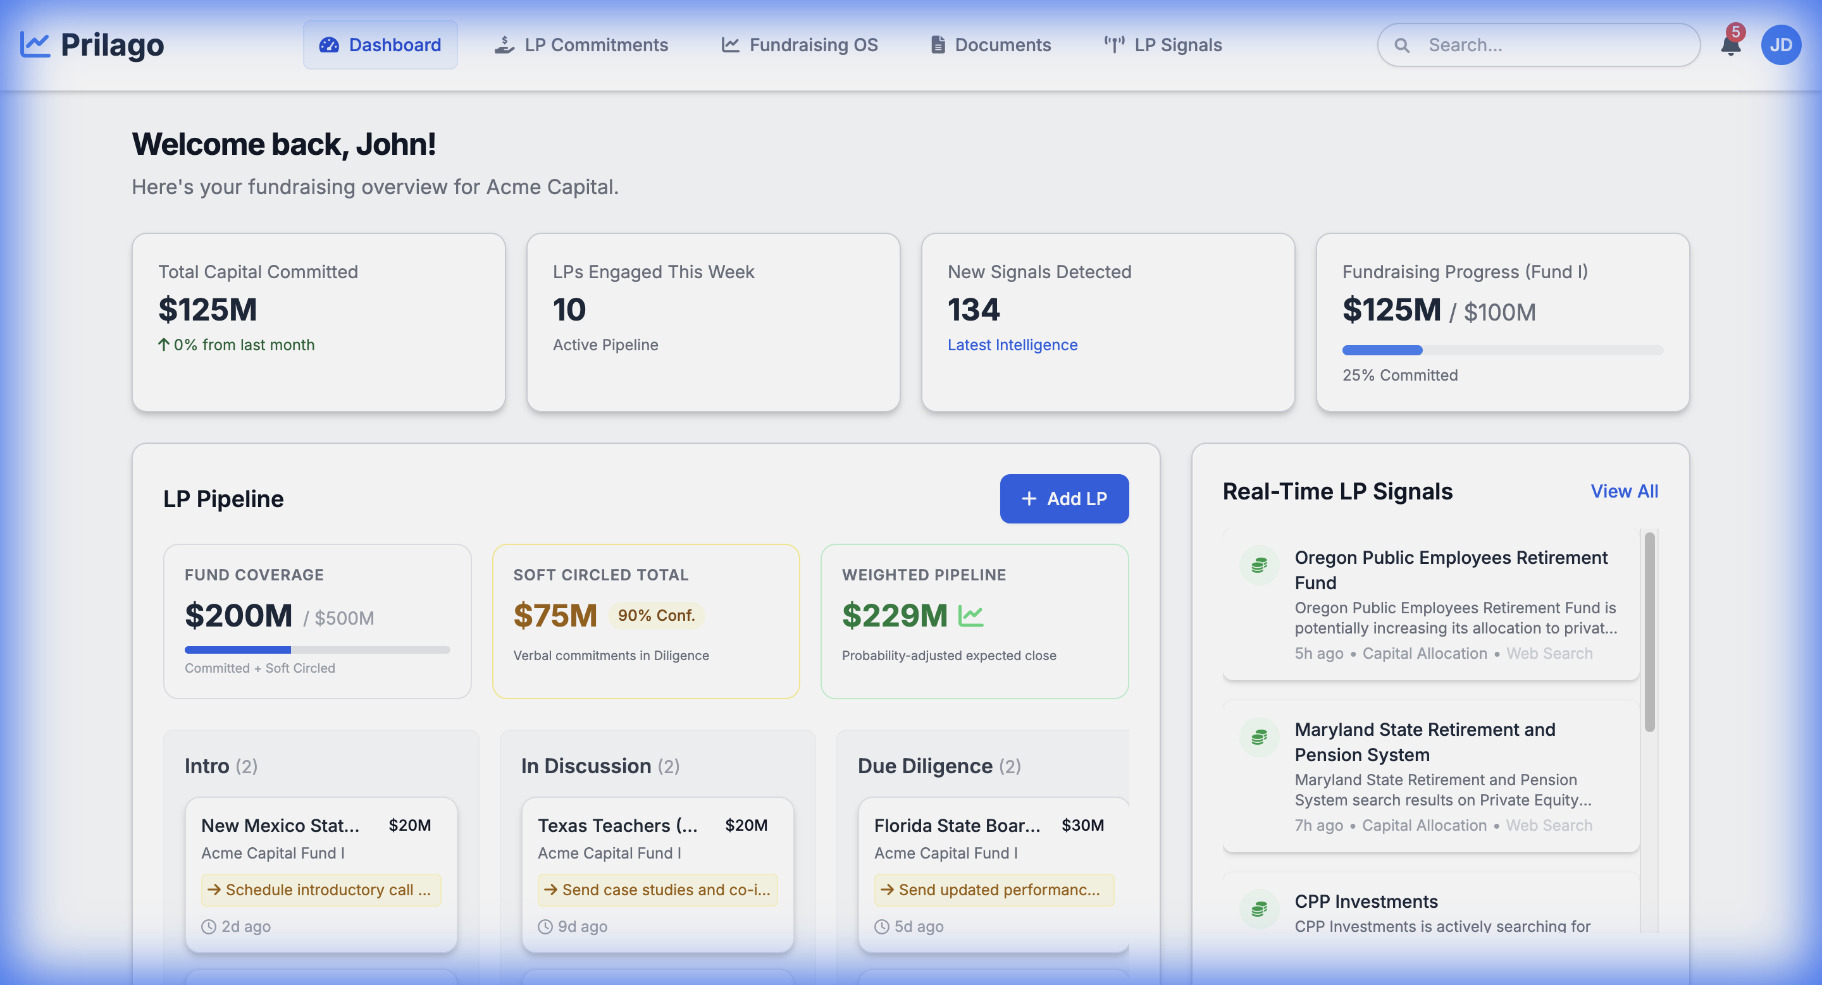Click the Documents file icon
Viewport: 1822px width, 985px height.
click(x=938, y=44)
